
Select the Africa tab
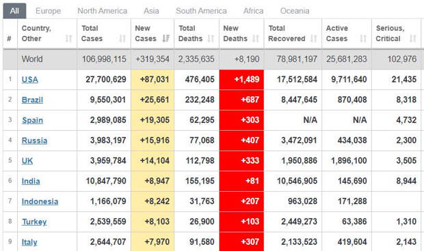[x=253, y=11]
